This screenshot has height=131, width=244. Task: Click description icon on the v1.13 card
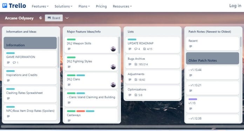[191, 109]
